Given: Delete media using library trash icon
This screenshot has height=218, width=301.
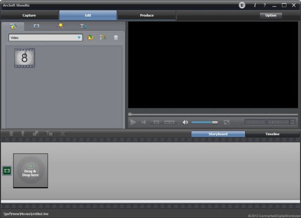Looking at the screenshot, I should pyautogui.click(x=116, y=38).
